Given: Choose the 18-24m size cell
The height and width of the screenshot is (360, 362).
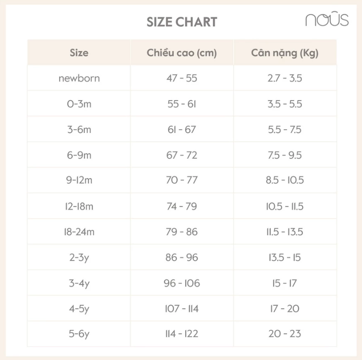Looking at the screenshot, I should (79, 232).
